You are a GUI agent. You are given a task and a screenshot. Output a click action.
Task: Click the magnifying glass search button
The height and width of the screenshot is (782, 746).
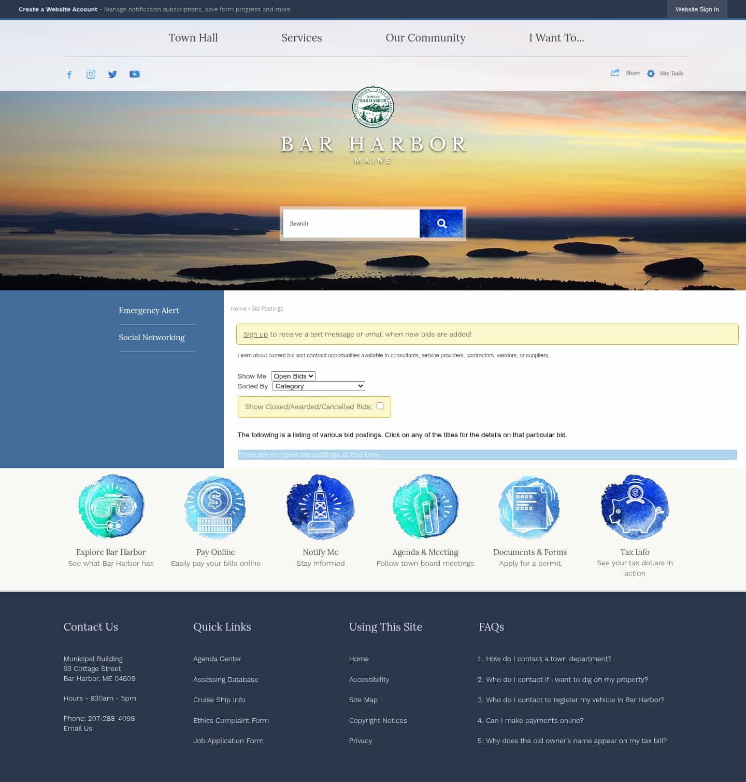tap(441, 224)
